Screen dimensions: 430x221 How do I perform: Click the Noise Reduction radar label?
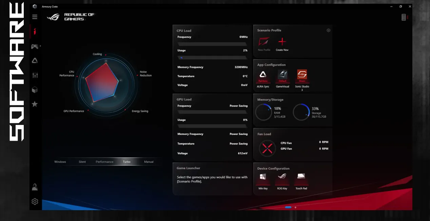click(146, 74)
